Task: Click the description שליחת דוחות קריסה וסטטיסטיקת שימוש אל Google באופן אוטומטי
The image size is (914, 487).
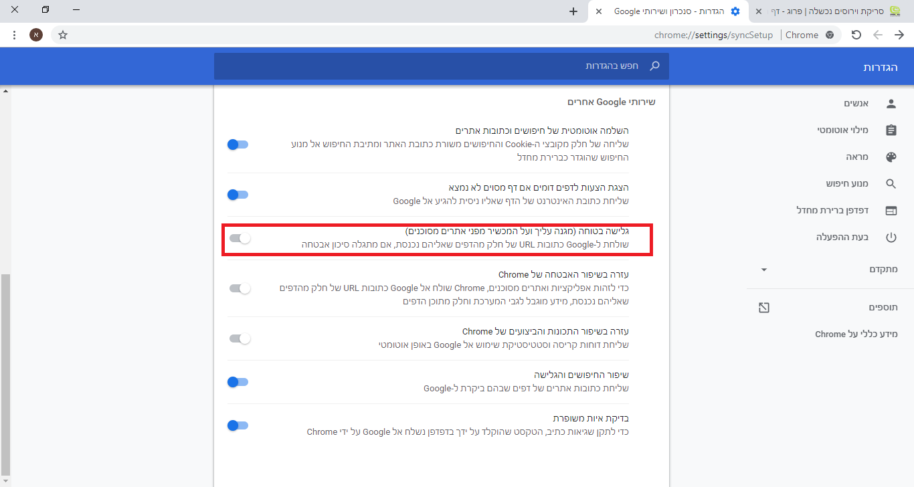Action: tap(504, 345)
